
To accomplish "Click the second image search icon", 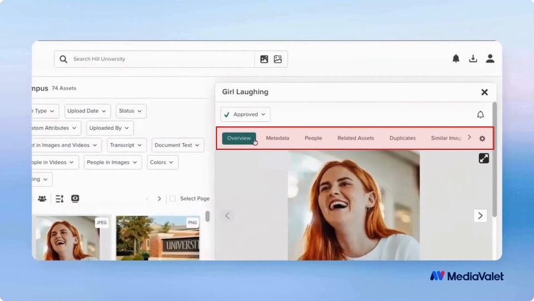I will click(278, 59).
